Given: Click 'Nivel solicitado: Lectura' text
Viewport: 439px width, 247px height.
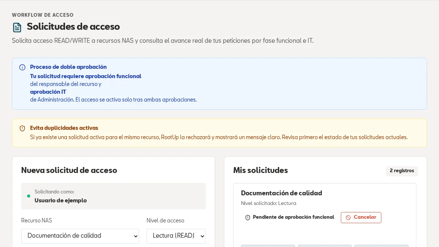Looking at the screenshot, I should tap(269, 203).
